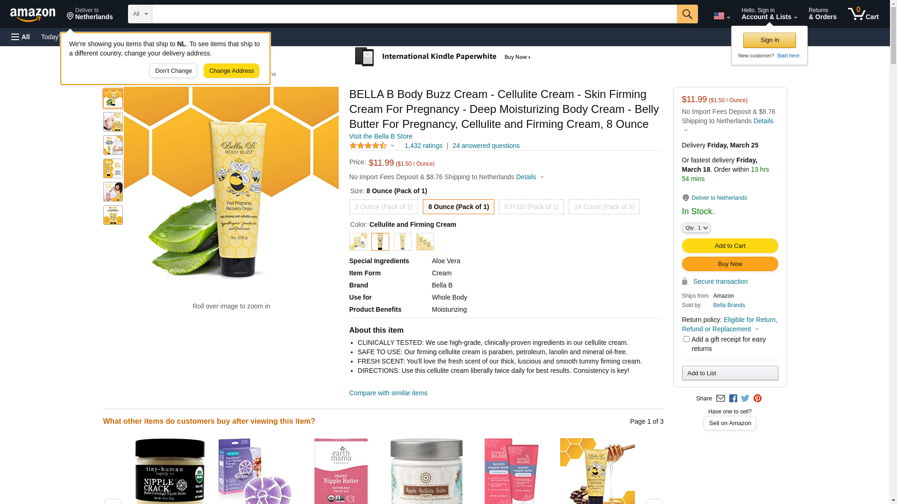Select the 24 Count (Pack of 3) size
This screenshot has height=504, width=897.
click(x=604, y=207)
